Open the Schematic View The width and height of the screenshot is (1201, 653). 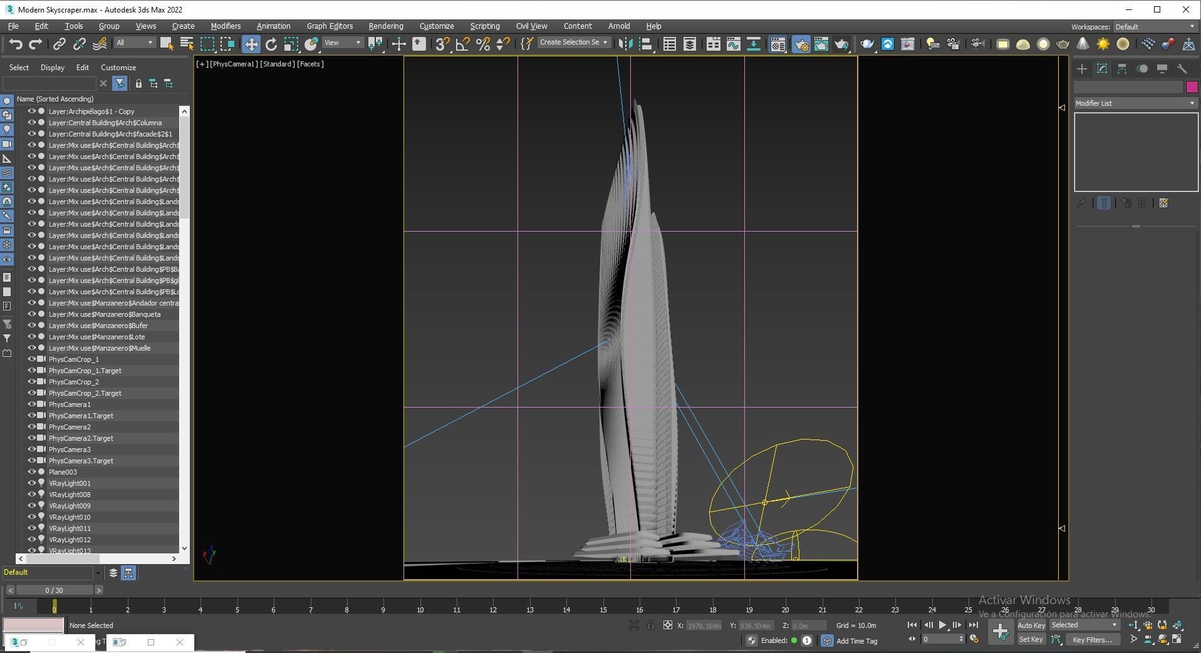[753, 44]
